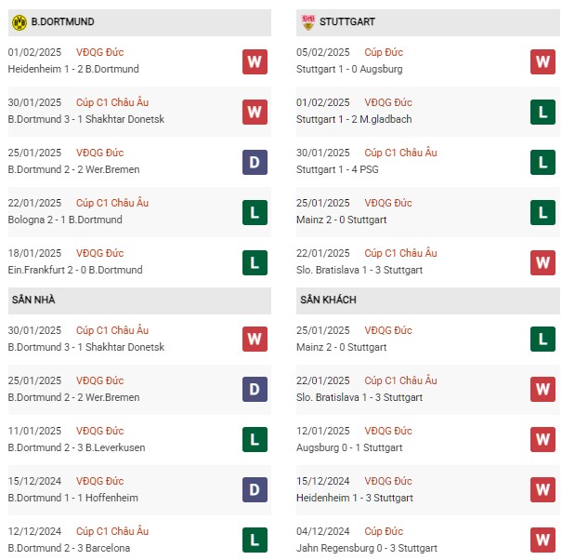Viewport: 562px width, 560px height.
Task: Click the Borussia Dortmund club logo
Action: [x=20, y=22]
